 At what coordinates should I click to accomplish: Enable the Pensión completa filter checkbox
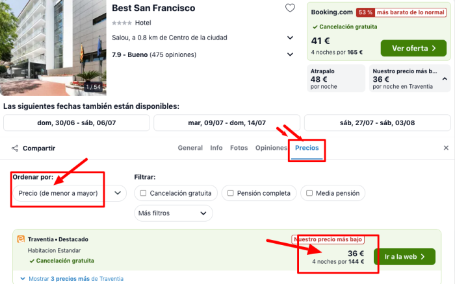click(x=230, y=193)
